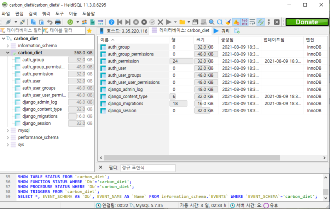
Task: Click the Load SQL file folder icon
Action: (x=182, y=22)
